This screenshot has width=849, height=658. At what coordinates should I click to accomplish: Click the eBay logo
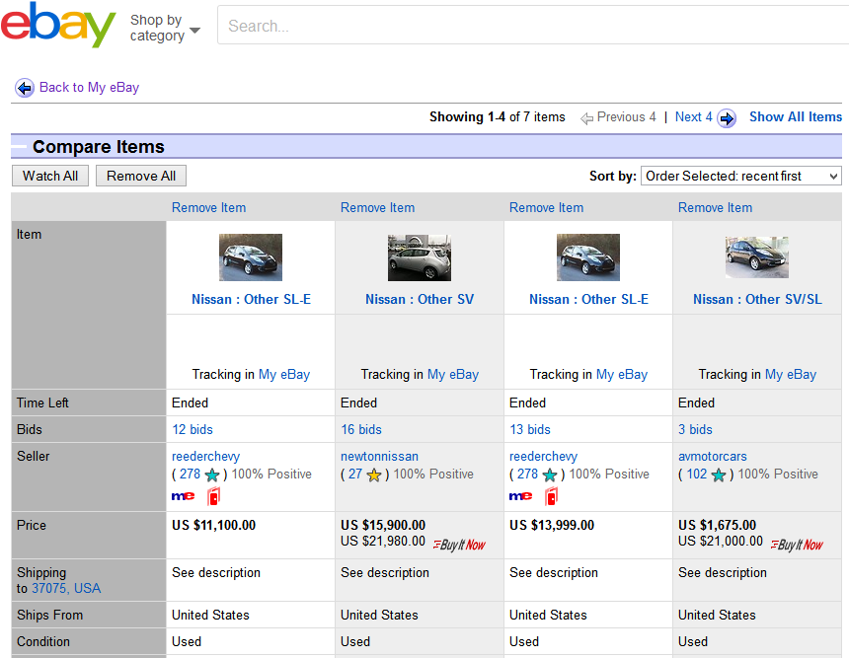pyautogui.click(x=58, y=26)
